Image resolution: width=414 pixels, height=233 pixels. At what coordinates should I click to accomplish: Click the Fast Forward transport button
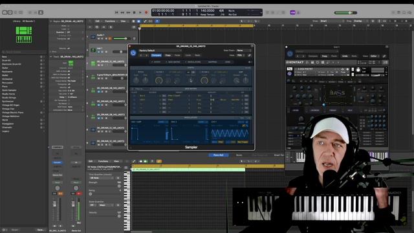coord(128,12)
